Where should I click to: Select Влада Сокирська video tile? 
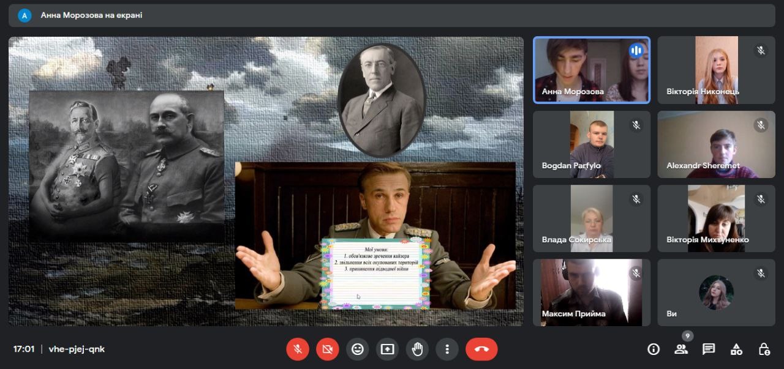coord(592,218)
